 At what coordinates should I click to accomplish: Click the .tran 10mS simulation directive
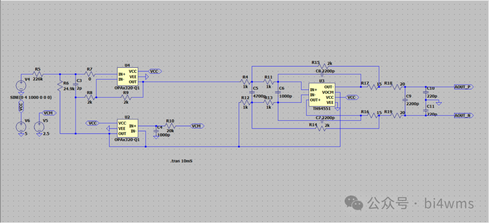(181, 161)
